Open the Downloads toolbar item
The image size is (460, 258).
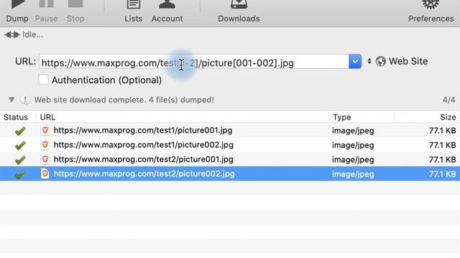click(239, 11)
